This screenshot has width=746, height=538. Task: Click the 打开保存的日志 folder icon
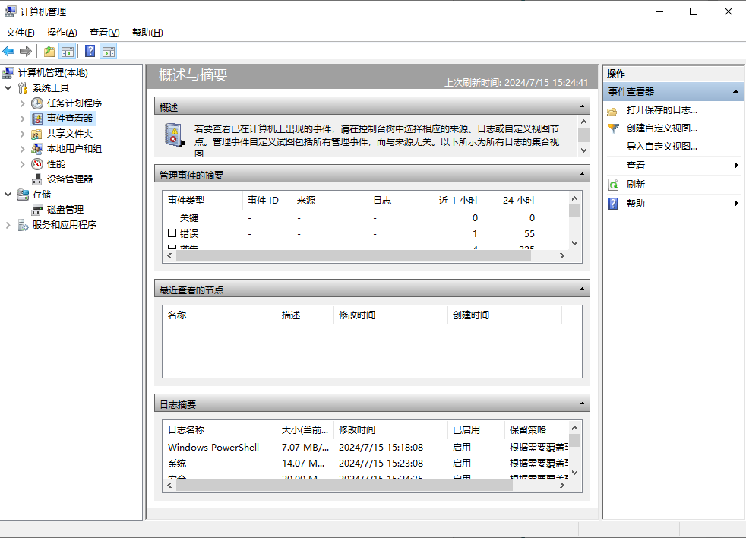pyautogui.click(x=612, y=109)
